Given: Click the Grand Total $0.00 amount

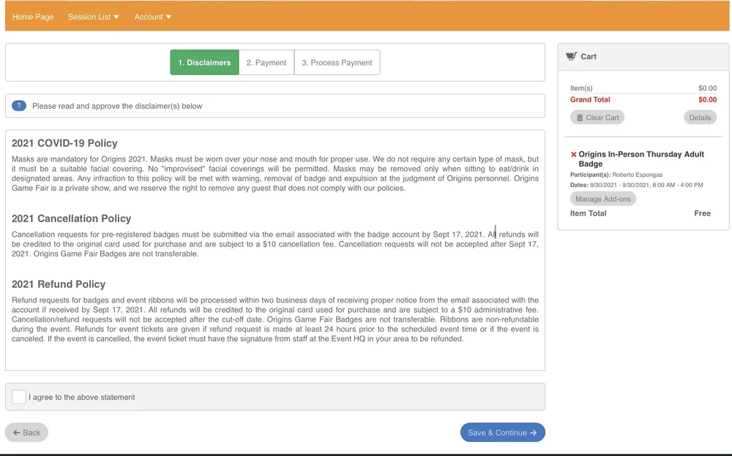Looking at the screenshot, I should point(707,100).
